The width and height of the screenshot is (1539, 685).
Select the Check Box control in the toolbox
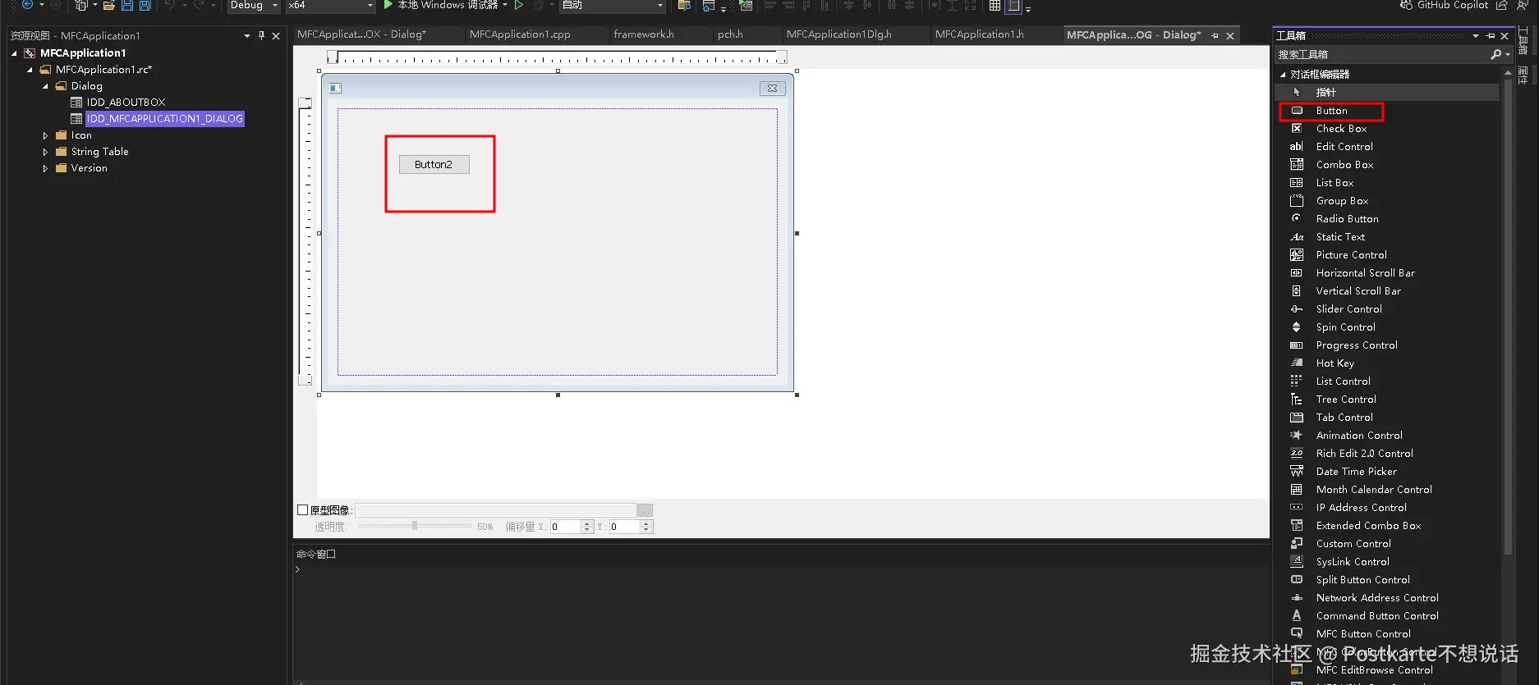(x=1341, y=129)
